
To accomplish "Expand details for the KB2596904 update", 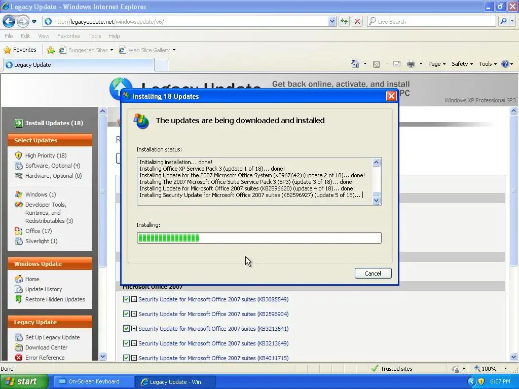I will [134, 314].
